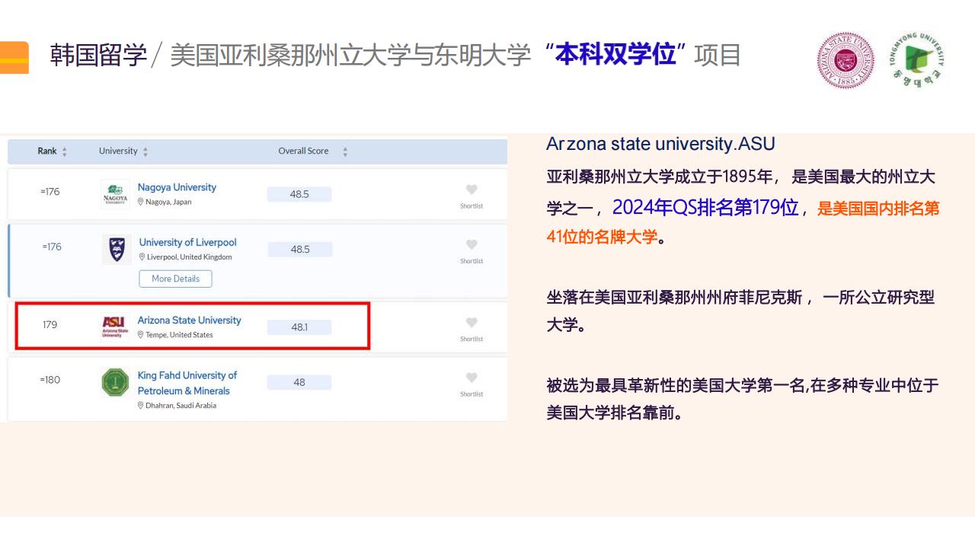Click the Nagoya University logo thumbnail

pos(115,194)
